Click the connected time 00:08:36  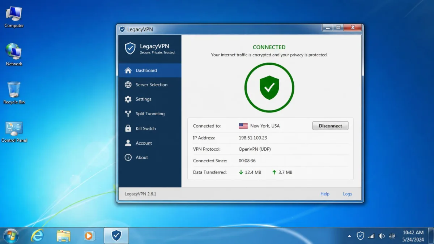pyautogui.click(x=247, y=161)
